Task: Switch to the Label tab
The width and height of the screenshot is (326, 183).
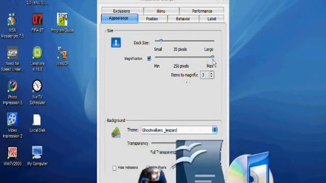Action: tap(211, 19)
